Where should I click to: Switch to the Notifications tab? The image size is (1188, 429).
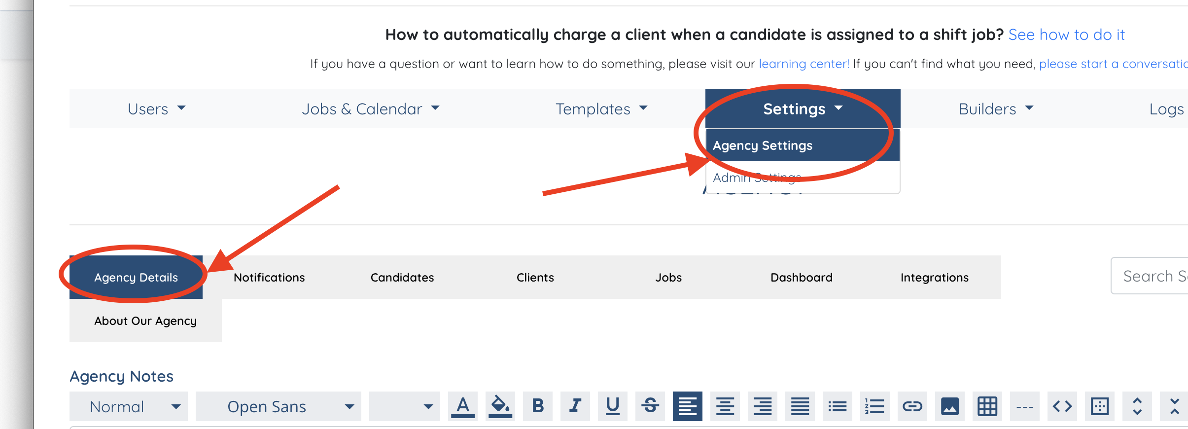click(x=269, y=277)
